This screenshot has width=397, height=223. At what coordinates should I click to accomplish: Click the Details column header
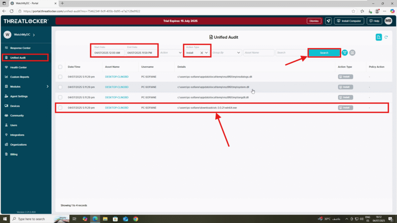[x=181, y=67]
